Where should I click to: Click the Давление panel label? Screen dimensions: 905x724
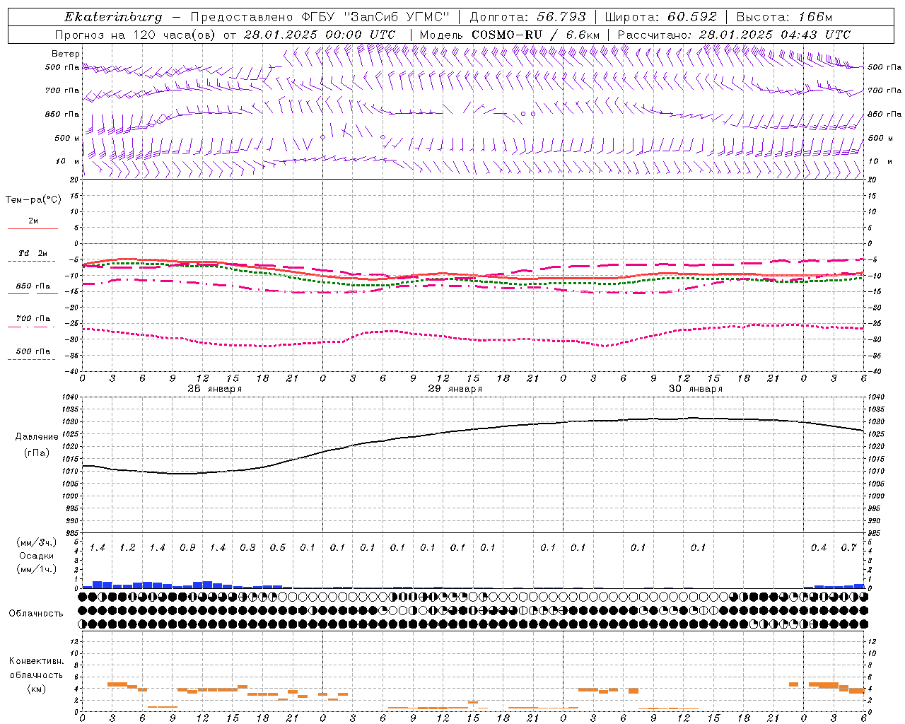coord(37,437)
